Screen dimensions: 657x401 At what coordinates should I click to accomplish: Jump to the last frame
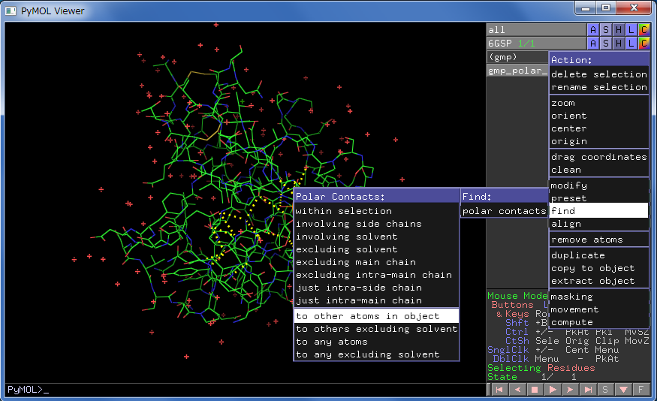[588, 390]
